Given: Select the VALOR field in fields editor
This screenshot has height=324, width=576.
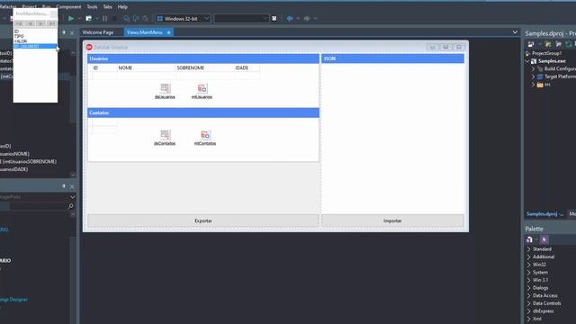Looking at the screenshot, I should [35, 41].
